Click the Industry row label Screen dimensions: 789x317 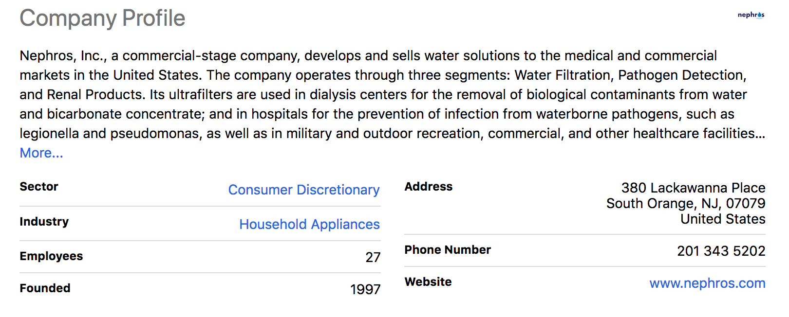pos(44,222)
